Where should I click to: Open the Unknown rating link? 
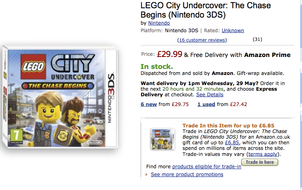tap(233, 30)
